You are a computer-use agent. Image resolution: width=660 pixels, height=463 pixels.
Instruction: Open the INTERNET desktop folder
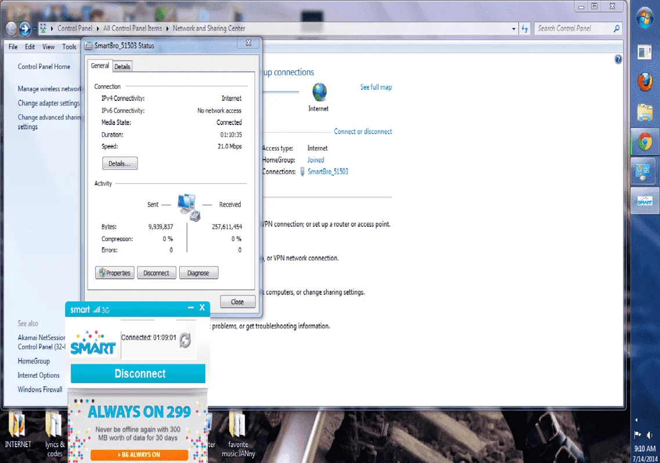coord(17,429)
